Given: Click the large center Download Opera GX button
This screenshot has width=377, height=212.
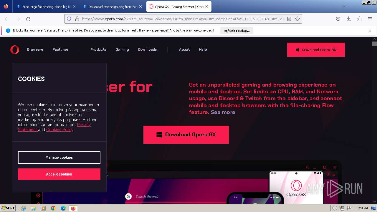Looking at the screenshot, I should pos(186,135).
